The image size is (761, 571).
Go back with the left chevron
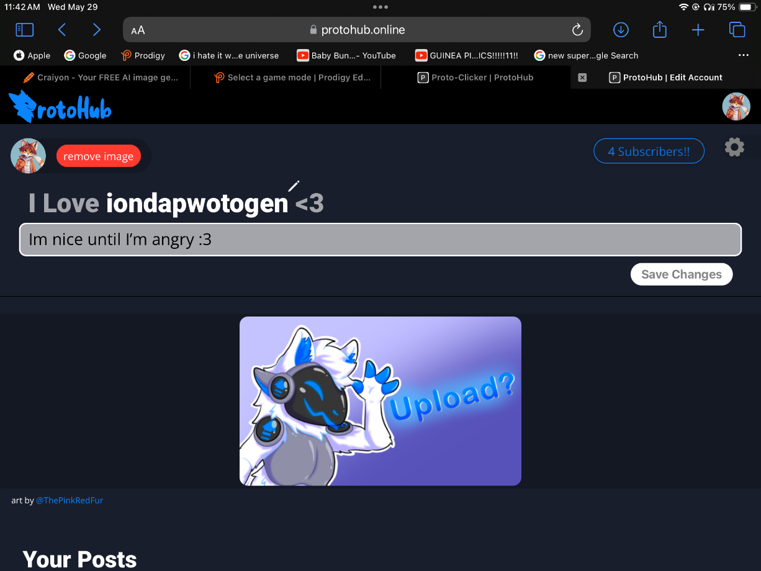click(61, 30)
